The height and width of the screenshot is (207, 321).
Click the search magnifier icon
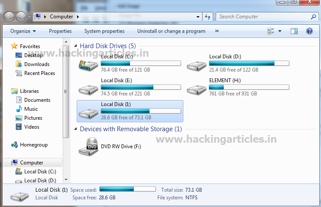(313, 17)
